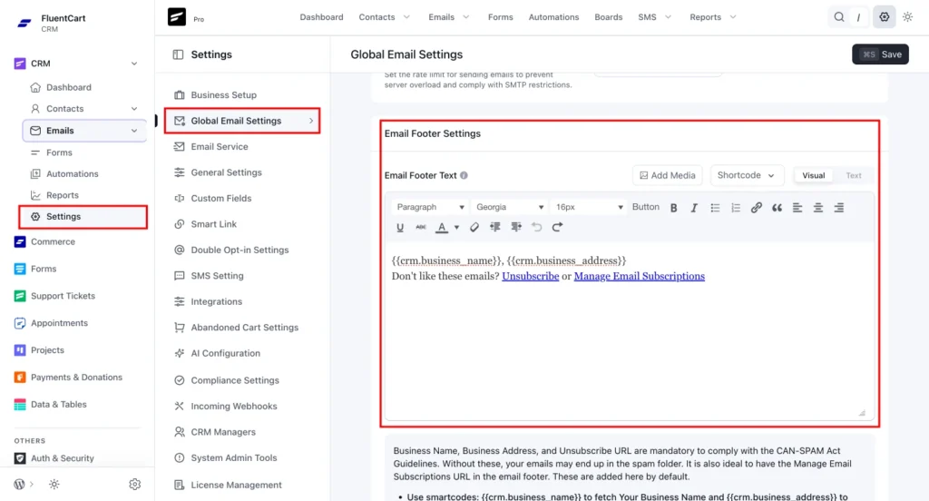Choose text color with the A swatch
This screenshot has width=929, height=501.
click(442, 227)
